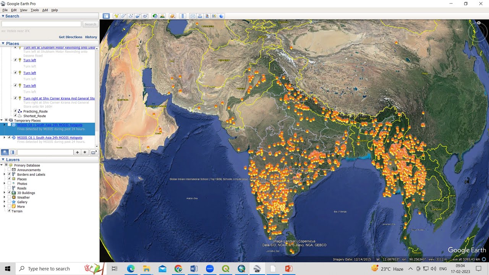This screenshot has width=489, height=275.
Task: Collapse the Places panel header
Action: [x=3, y=44]
